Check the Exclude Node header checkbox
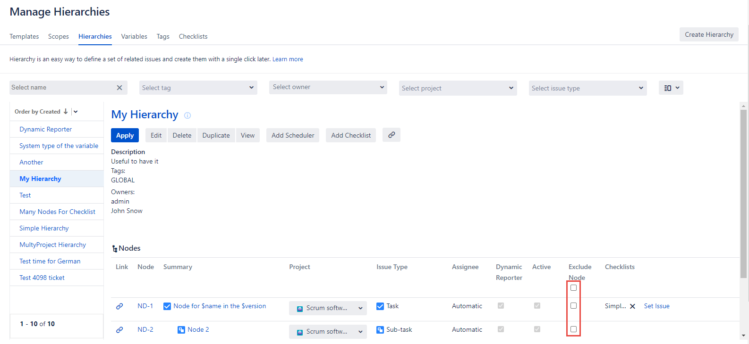 tap(573, 288)
